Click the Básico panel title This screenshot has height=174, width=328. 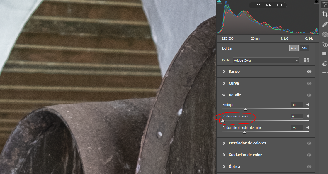click(234, 72)
